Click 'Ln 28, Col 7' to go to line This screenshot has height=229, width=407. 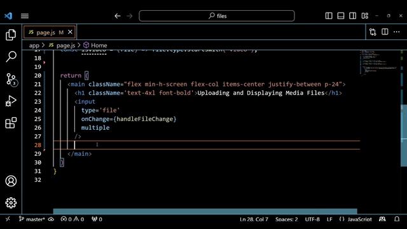[254, 219]
